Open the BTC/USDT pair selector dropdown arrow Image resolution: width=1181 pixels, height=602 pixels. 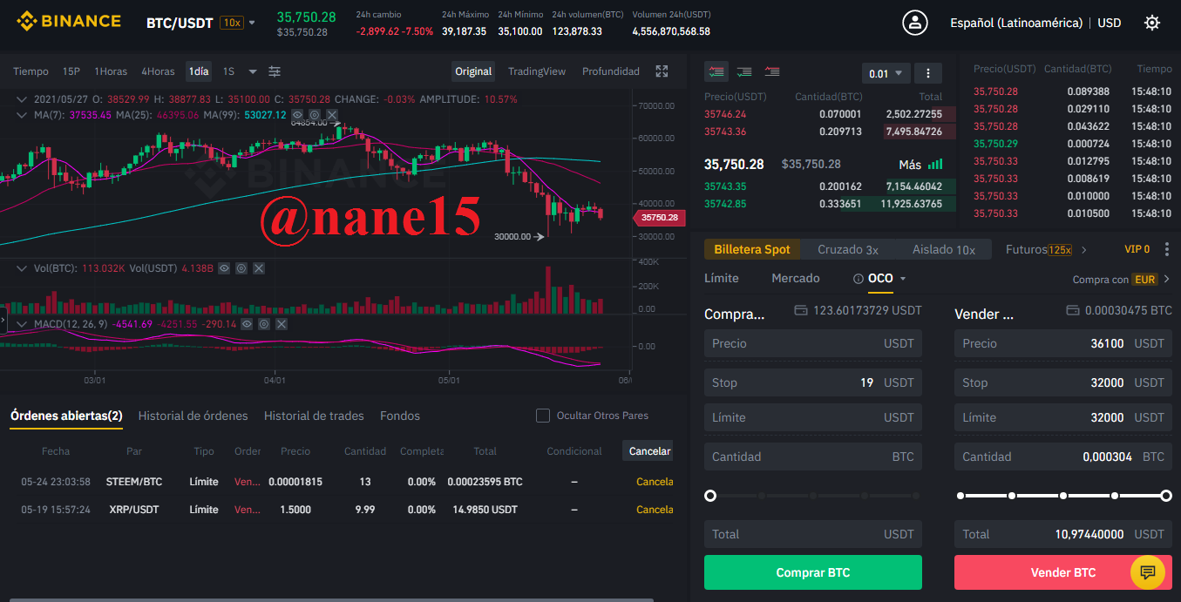pyautogui.click(x=252, y=23)
